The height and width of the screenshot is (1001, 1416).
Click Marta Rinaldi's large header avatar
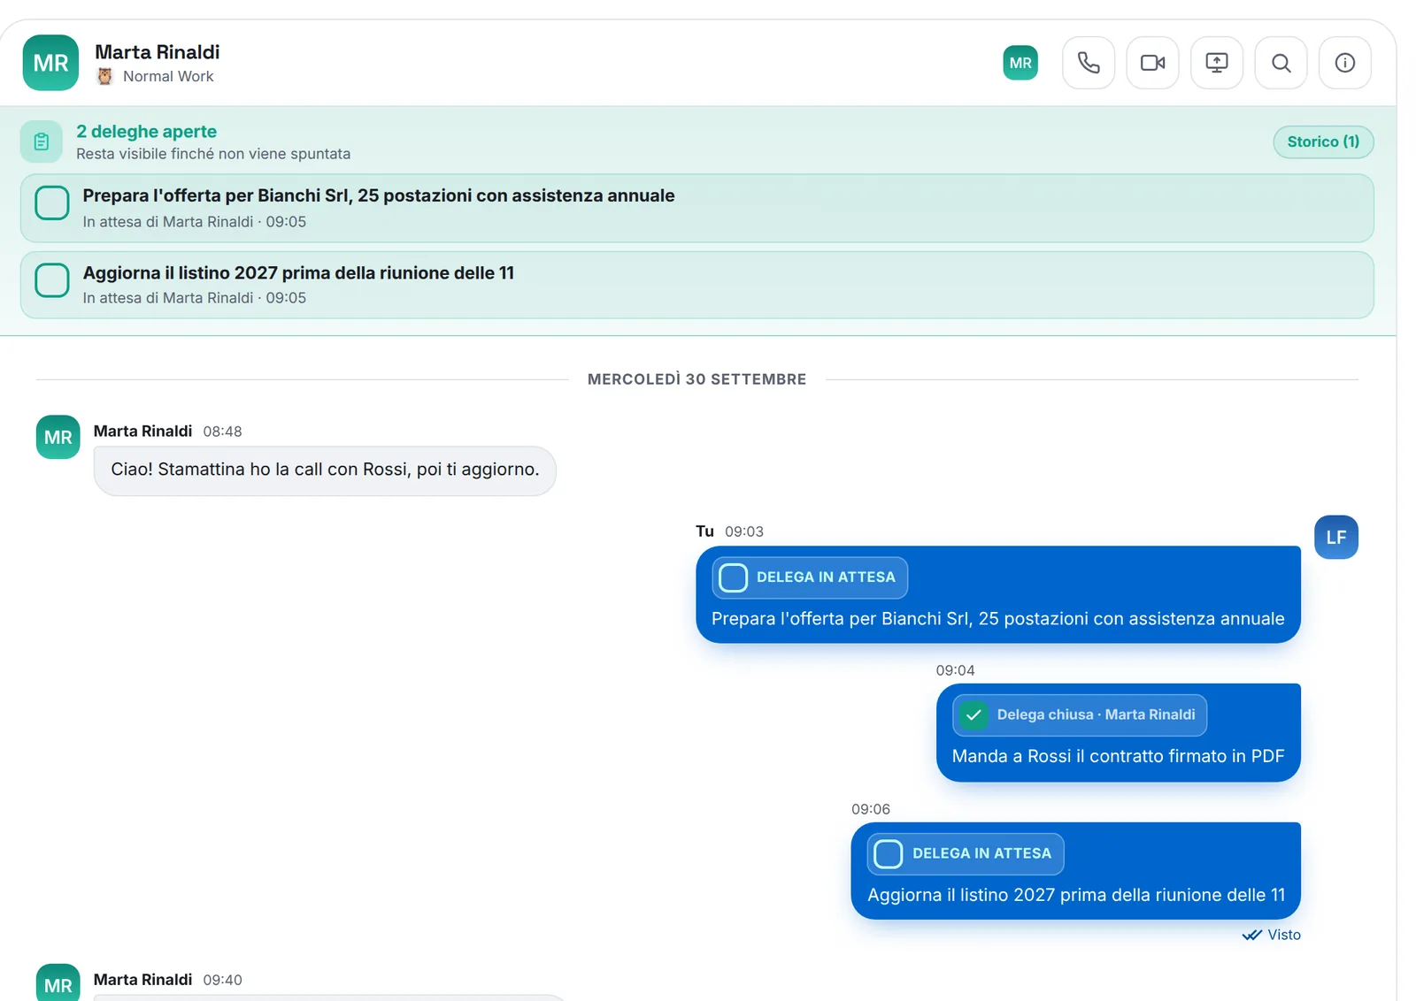pyautogui.click(x=50, y=63)
